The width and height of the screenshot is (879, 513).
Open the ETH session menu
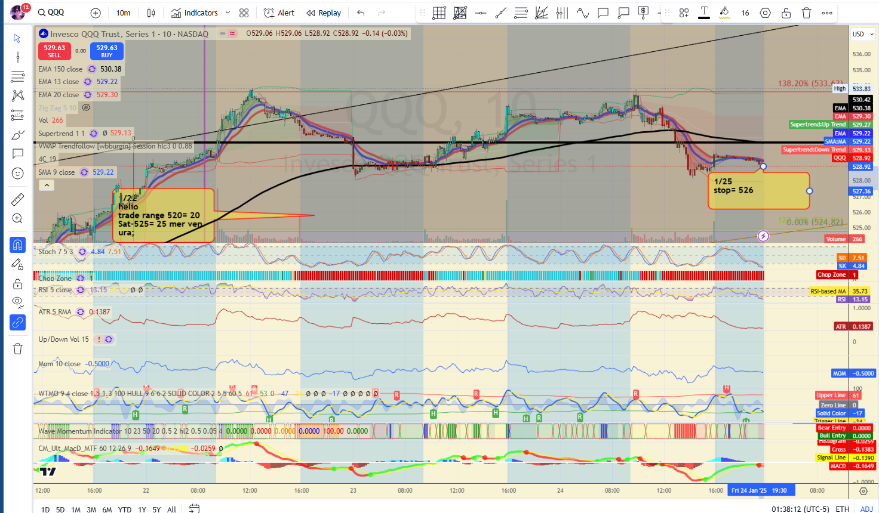(843, 509)
